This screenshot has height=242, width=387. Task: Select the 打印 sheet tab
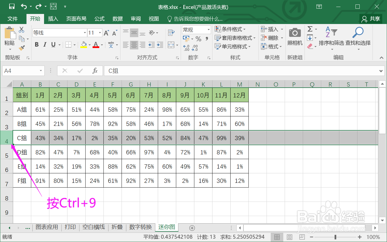point(70,227)
